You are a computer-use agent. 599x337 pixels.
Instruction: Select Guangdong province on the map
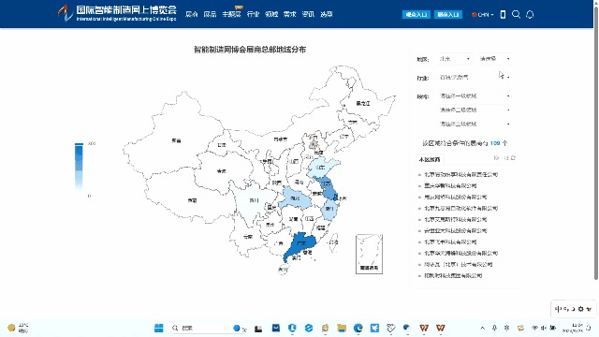(300, 244)
